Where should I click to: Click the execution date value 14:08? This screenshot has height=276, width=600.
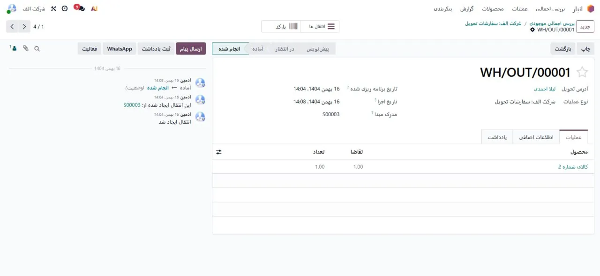coord(316,101)
